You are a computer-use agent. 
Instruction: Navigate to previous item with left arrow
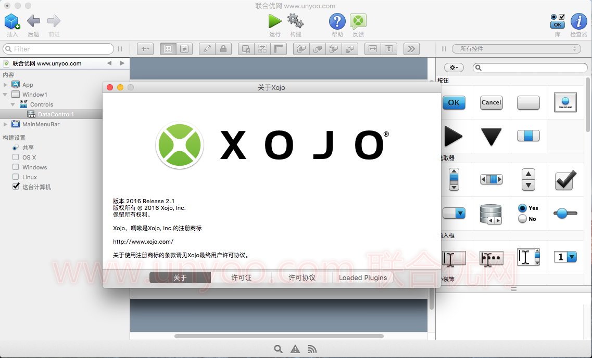click(x=109, y=63)
